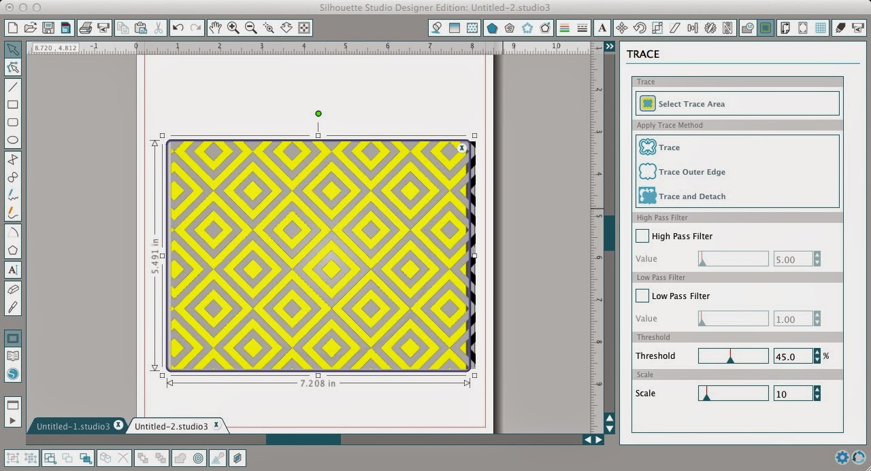The height and width of the screenshot is (471, 871).
Task: Open the Object Rotation panel icon
Action: coord(640,28)
